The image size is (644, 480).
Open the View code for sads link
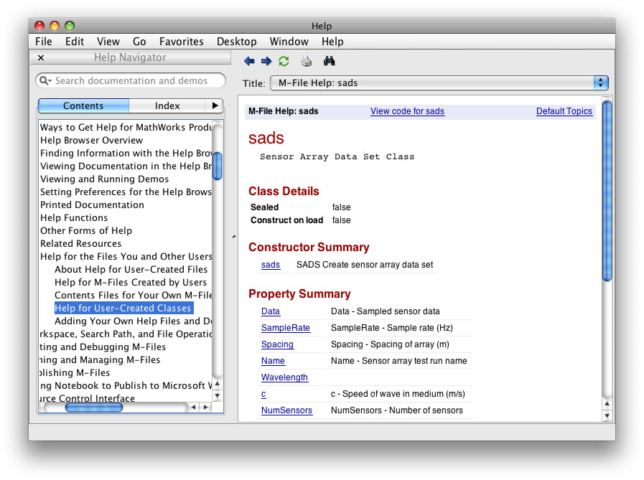click(x=407, y=111)
